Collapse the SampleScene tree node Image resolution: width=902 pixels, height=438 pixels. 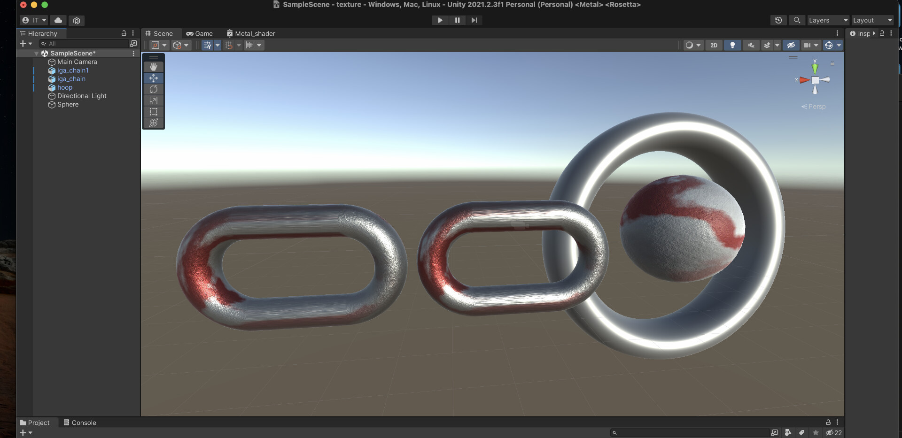coord(37,54)
